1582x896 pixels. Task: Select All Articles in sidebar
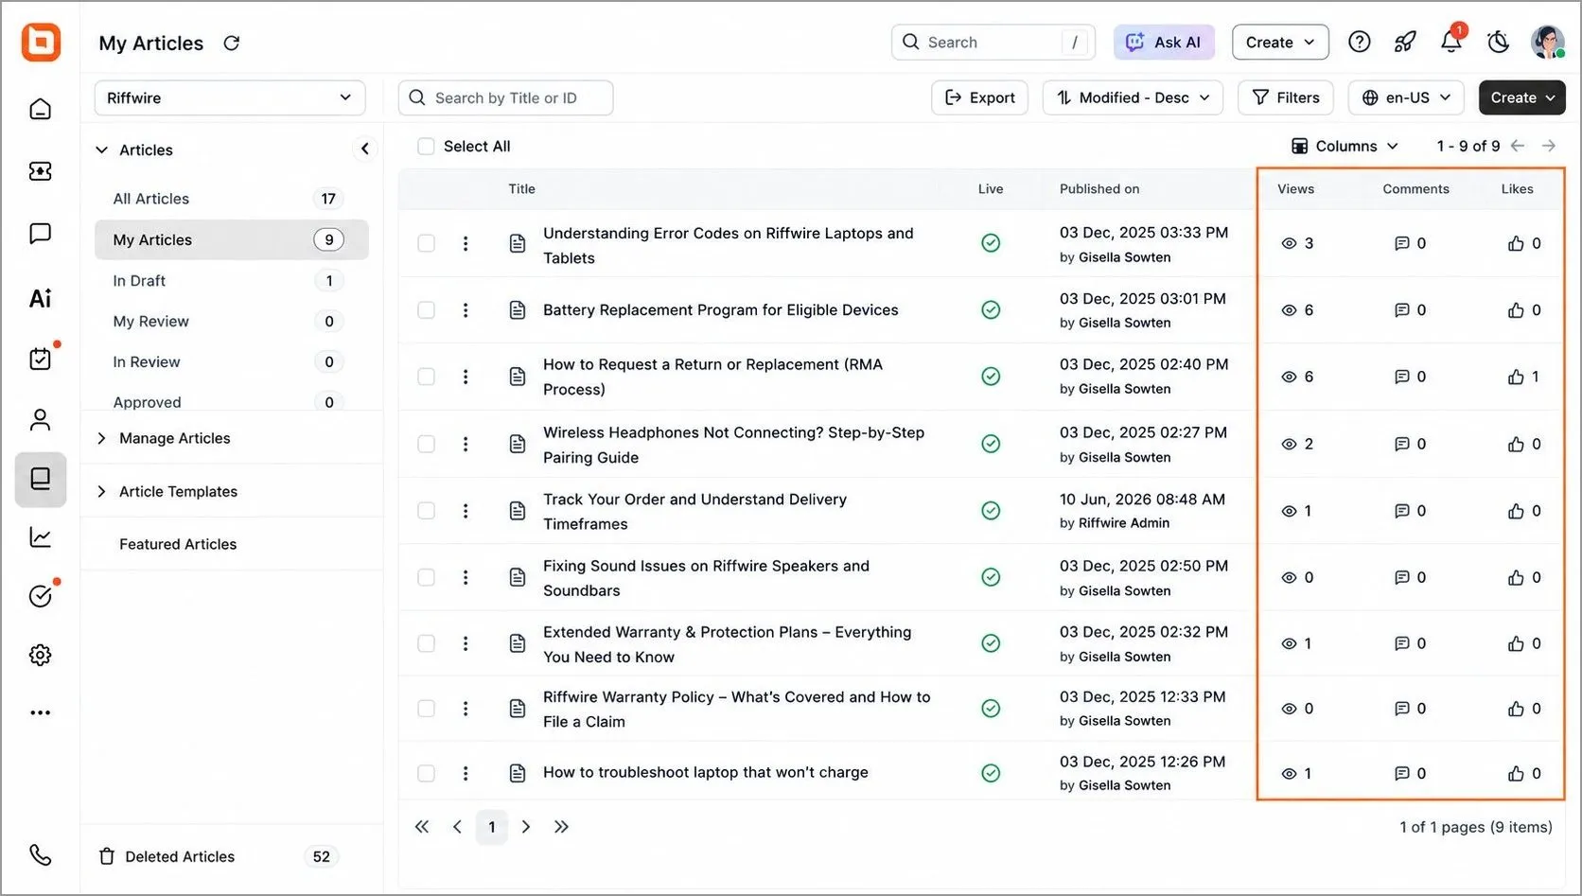(231, 199)
